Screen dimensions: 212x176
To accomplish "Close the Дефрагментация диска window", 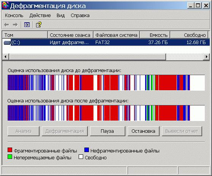I will click(206, 6).
